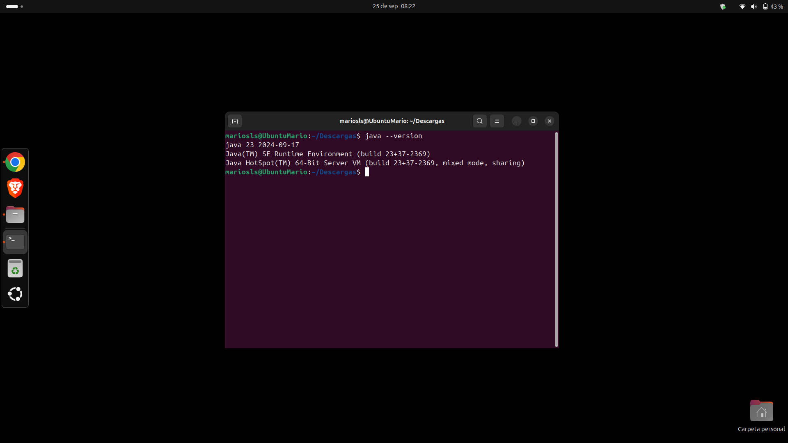Click the Java HotSpot(TM) 64-Bit Server line
Image resolution: width=788 pixels, height=443 pixels.
pos(375,163)
